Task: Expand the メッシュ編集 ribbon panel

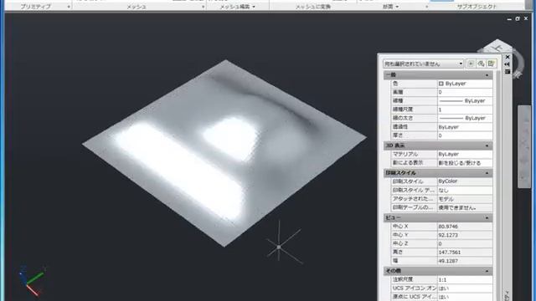Action: pos(237,7)
